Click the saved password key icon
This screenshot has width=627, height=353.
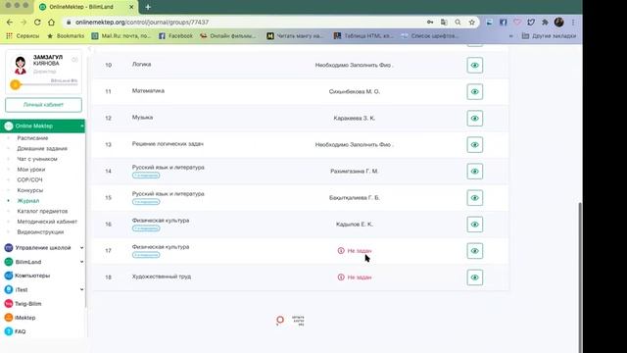click(430, 23)
